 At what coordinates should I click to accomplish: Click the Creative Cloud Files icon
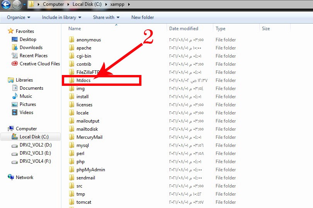coord(15,63)
